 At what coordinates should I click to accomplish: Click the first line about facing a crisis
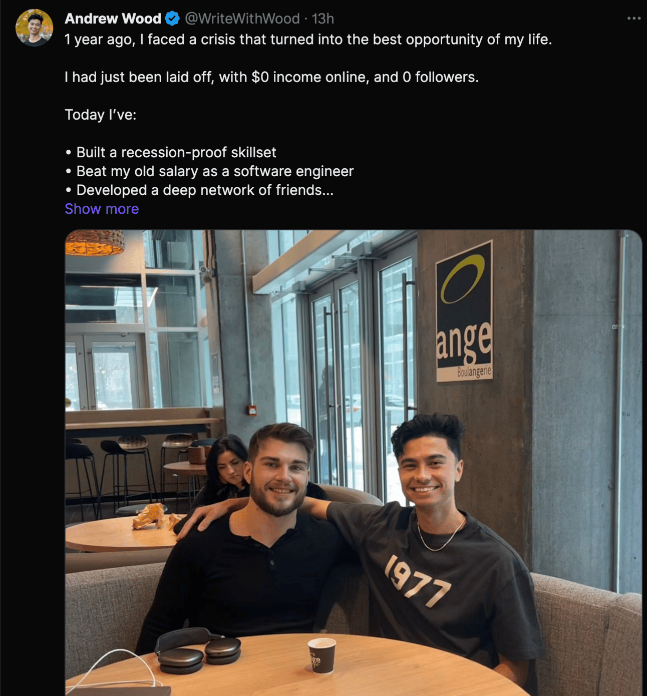(308, 40)
